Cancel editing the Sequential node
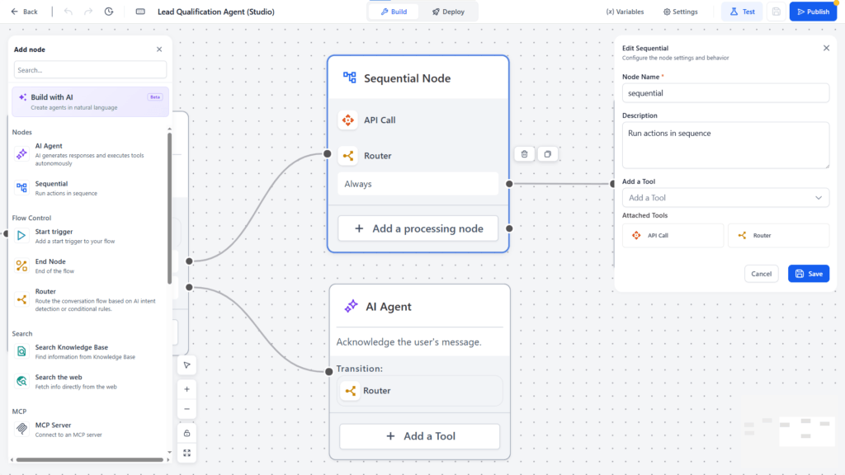Image resolution: width=845 pixels, height=475 pixels. [761, 274]
